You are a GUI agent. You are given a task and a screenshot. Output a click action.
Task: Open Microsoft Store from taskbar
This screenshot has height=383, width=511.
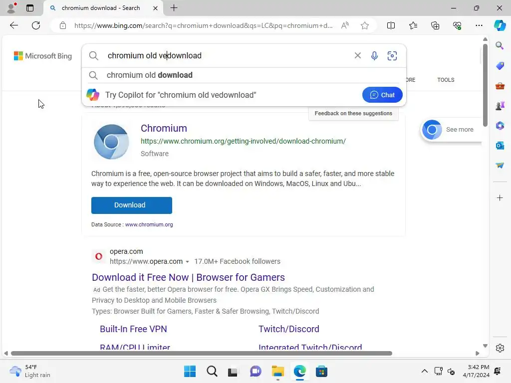point(321,371)
